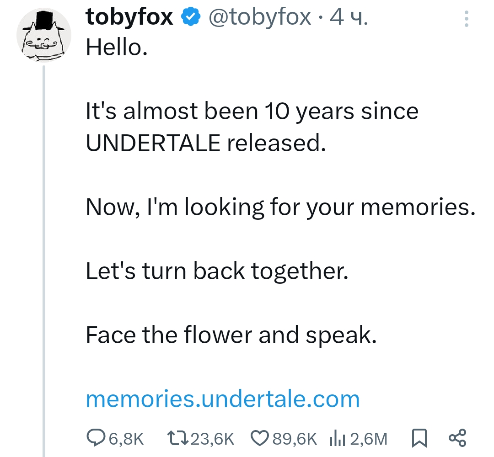
Task: Tap the repost arrows icon
Action: (x=177, y=439)
